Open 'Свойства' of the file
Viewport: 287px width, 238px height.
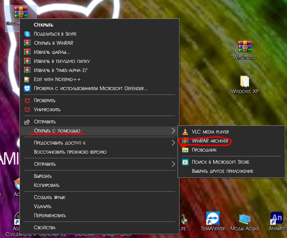(100, 228)
